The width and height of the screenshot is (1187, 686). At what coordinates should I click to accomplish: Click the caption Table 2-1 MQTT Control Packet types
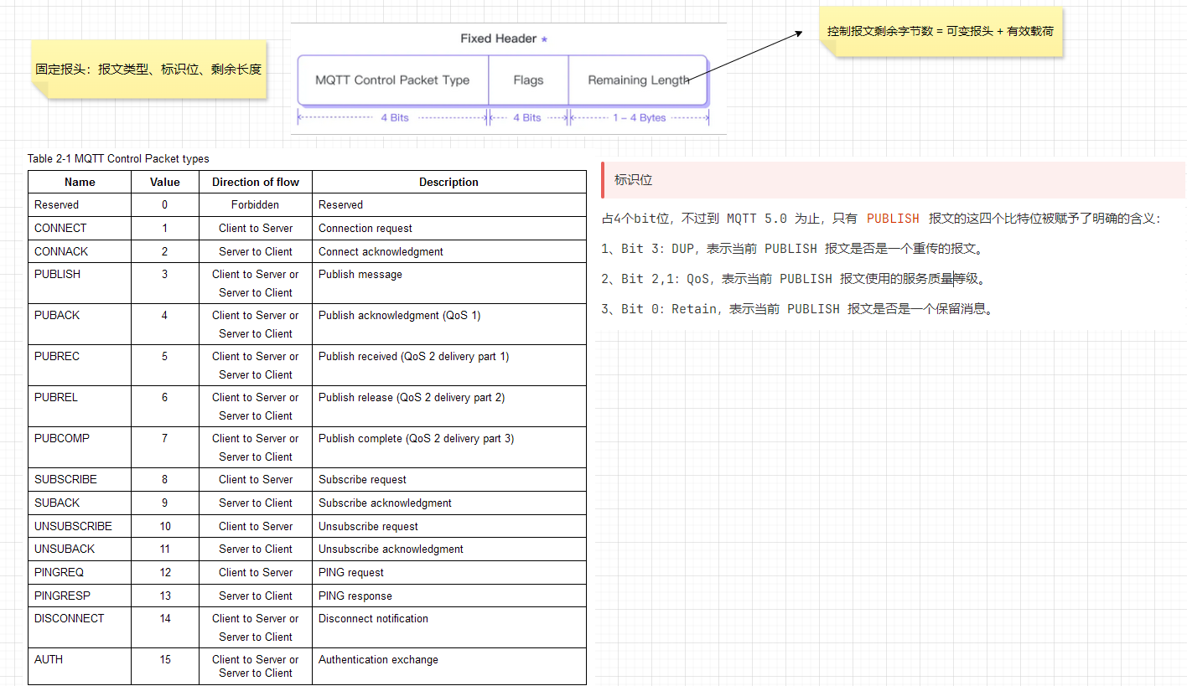[x=118, y=158]
